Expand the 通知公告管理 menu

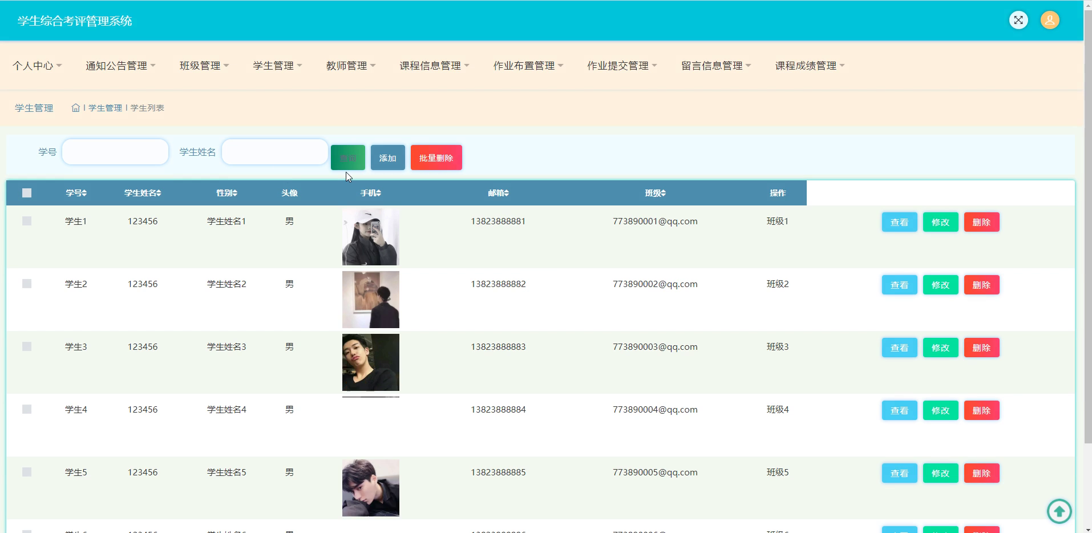(120, 66)
